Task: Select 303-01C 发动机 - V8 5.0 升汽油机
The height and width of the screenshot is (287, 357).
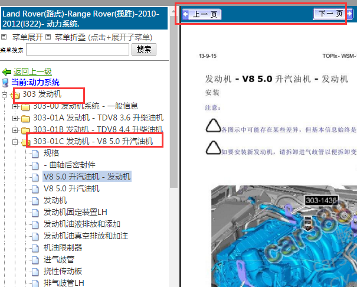Action: click(x=93, y=141)
